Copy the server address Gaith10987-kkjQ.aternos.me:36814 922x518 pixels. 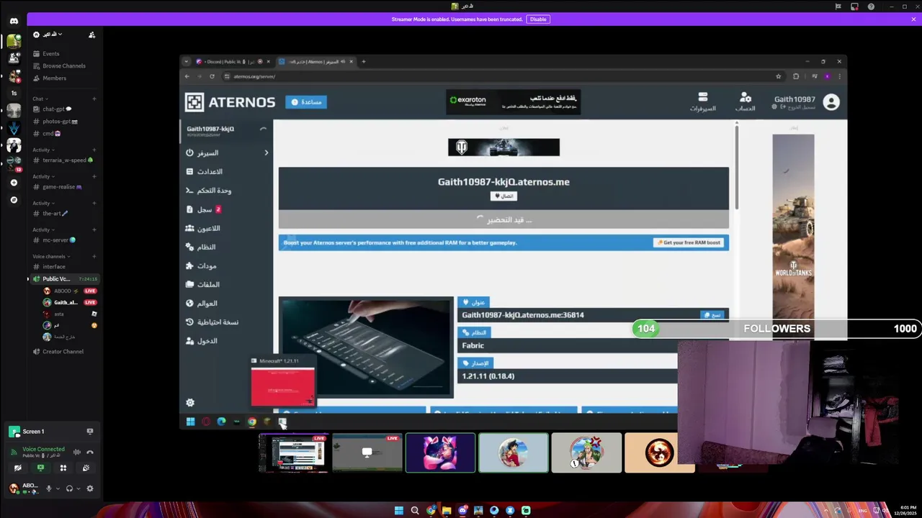click(x=712, y=315)
